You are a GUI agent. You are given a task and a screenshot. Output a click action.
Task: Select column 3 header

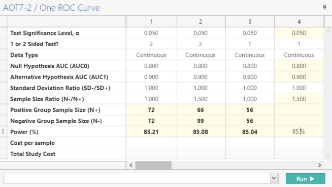click(250, 22)
